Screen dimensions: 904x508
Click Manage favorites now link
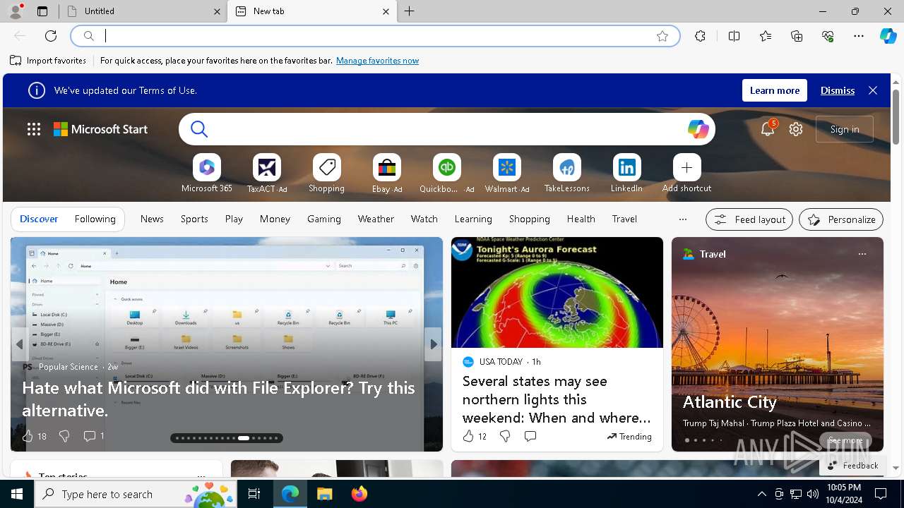click(377, 61)
